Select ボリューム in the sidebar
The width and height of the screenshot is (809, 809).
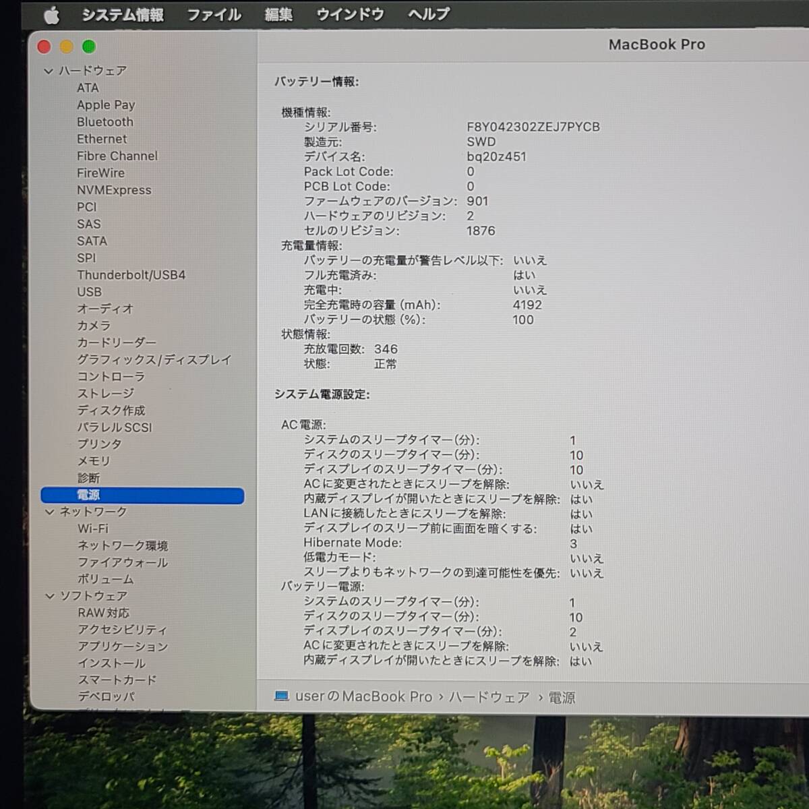pyautogui.click(x=106, y=580)
